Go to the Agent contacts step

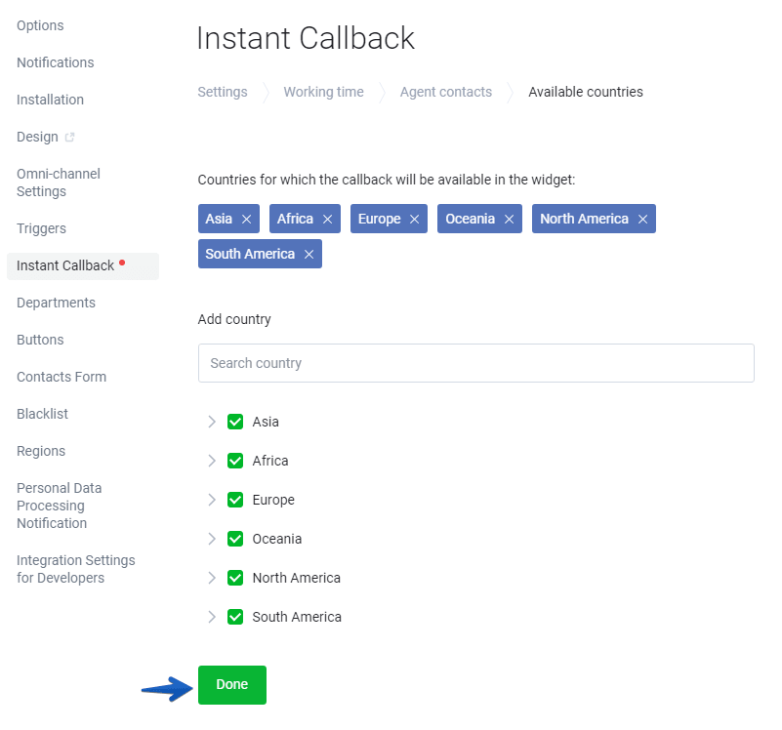tap(446, 92)
